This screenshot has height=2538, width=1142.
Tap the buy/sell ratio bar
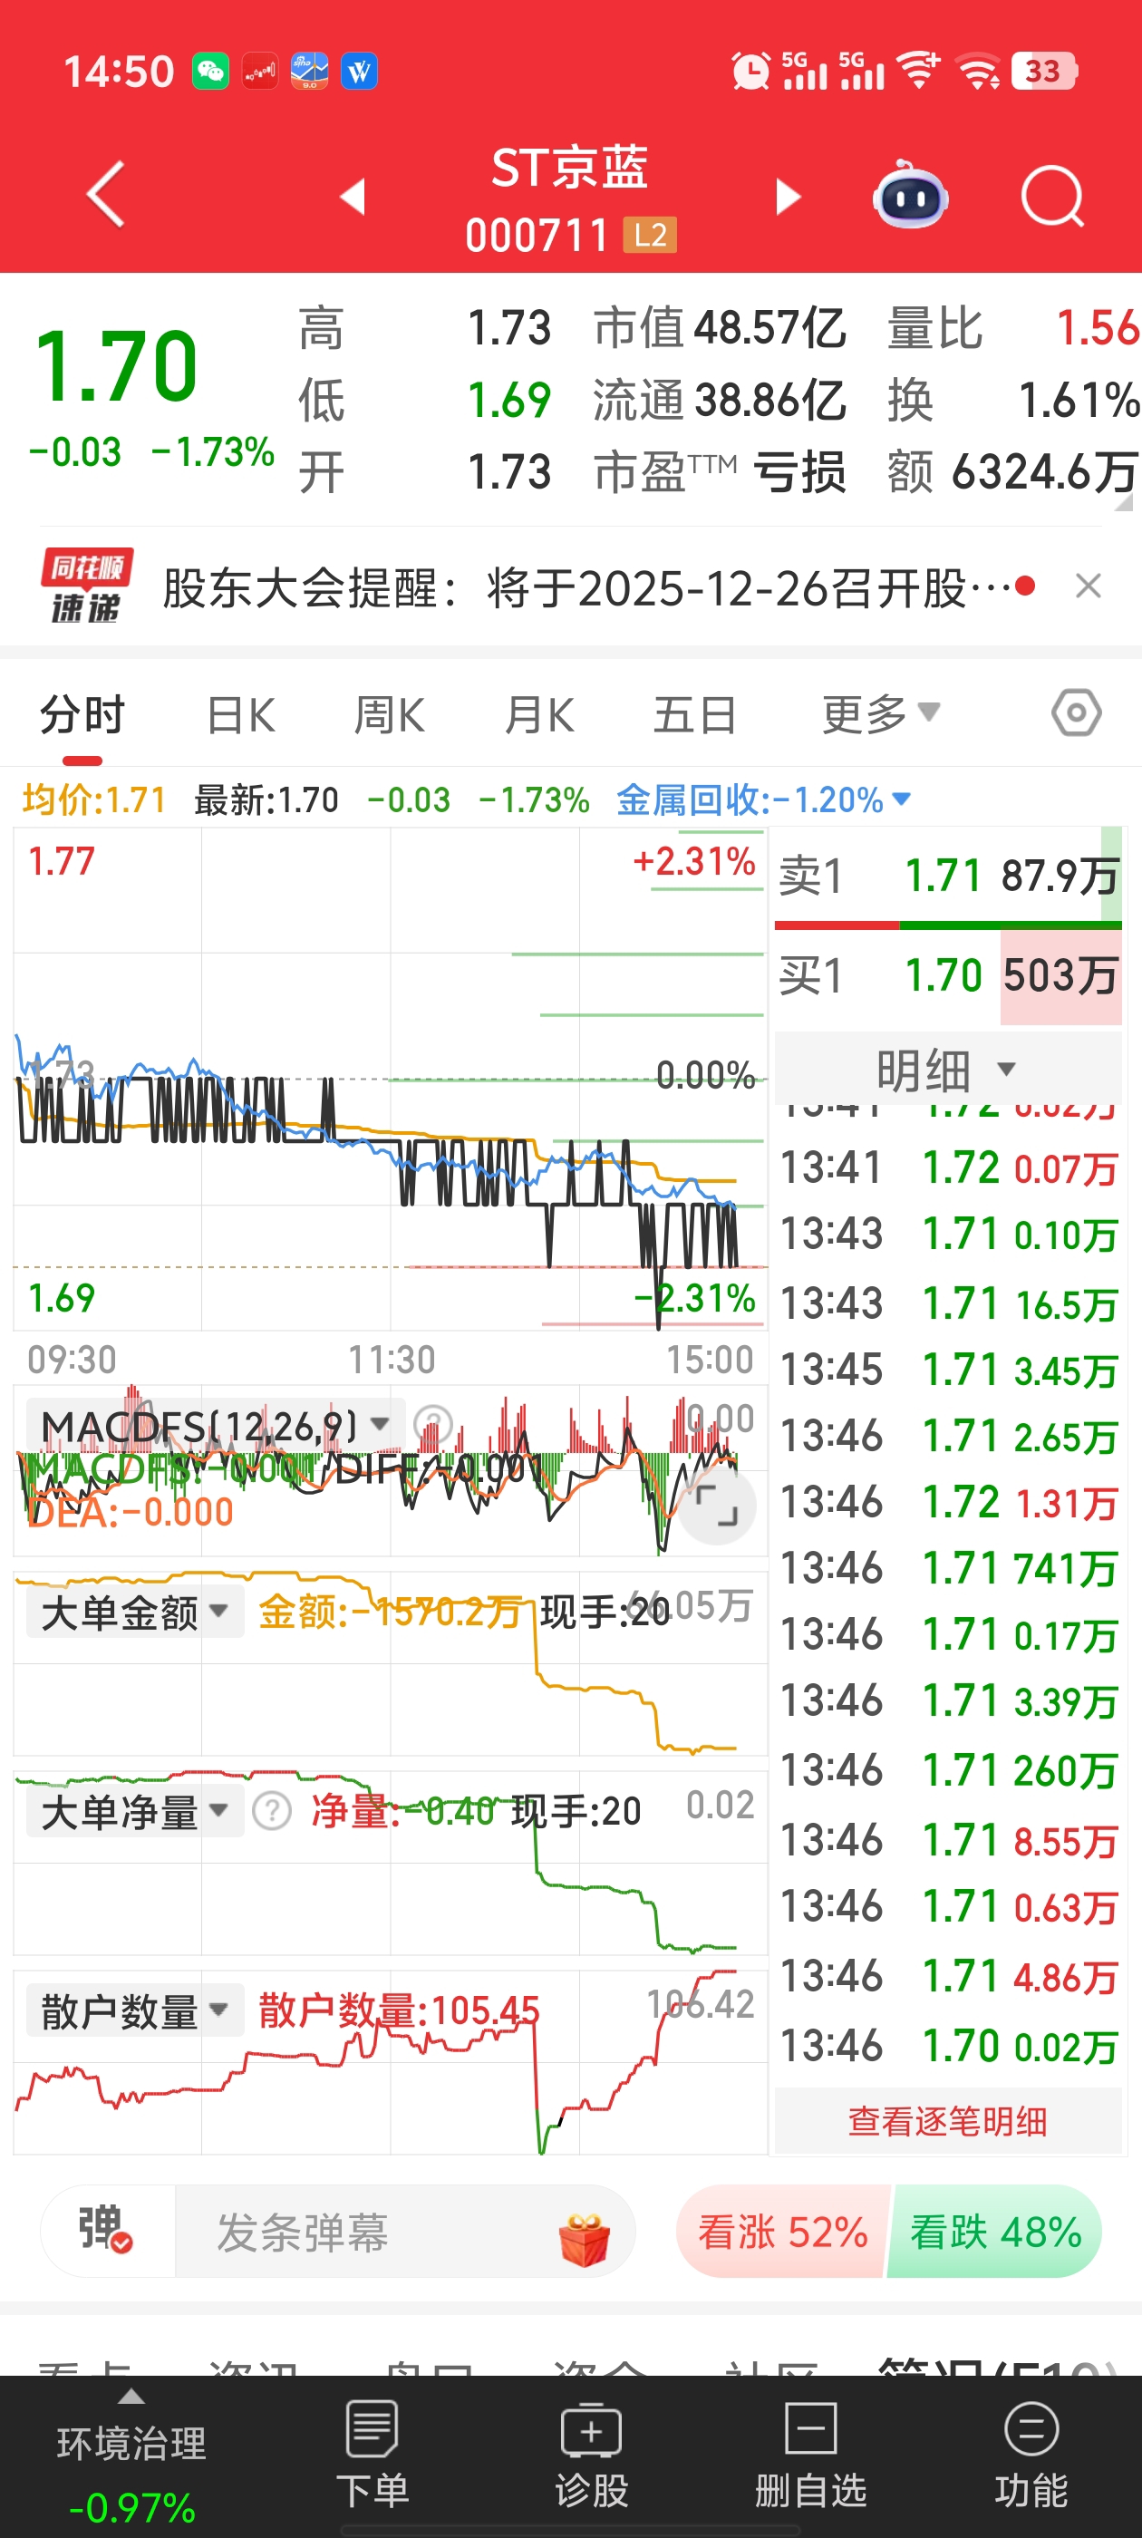948,925
